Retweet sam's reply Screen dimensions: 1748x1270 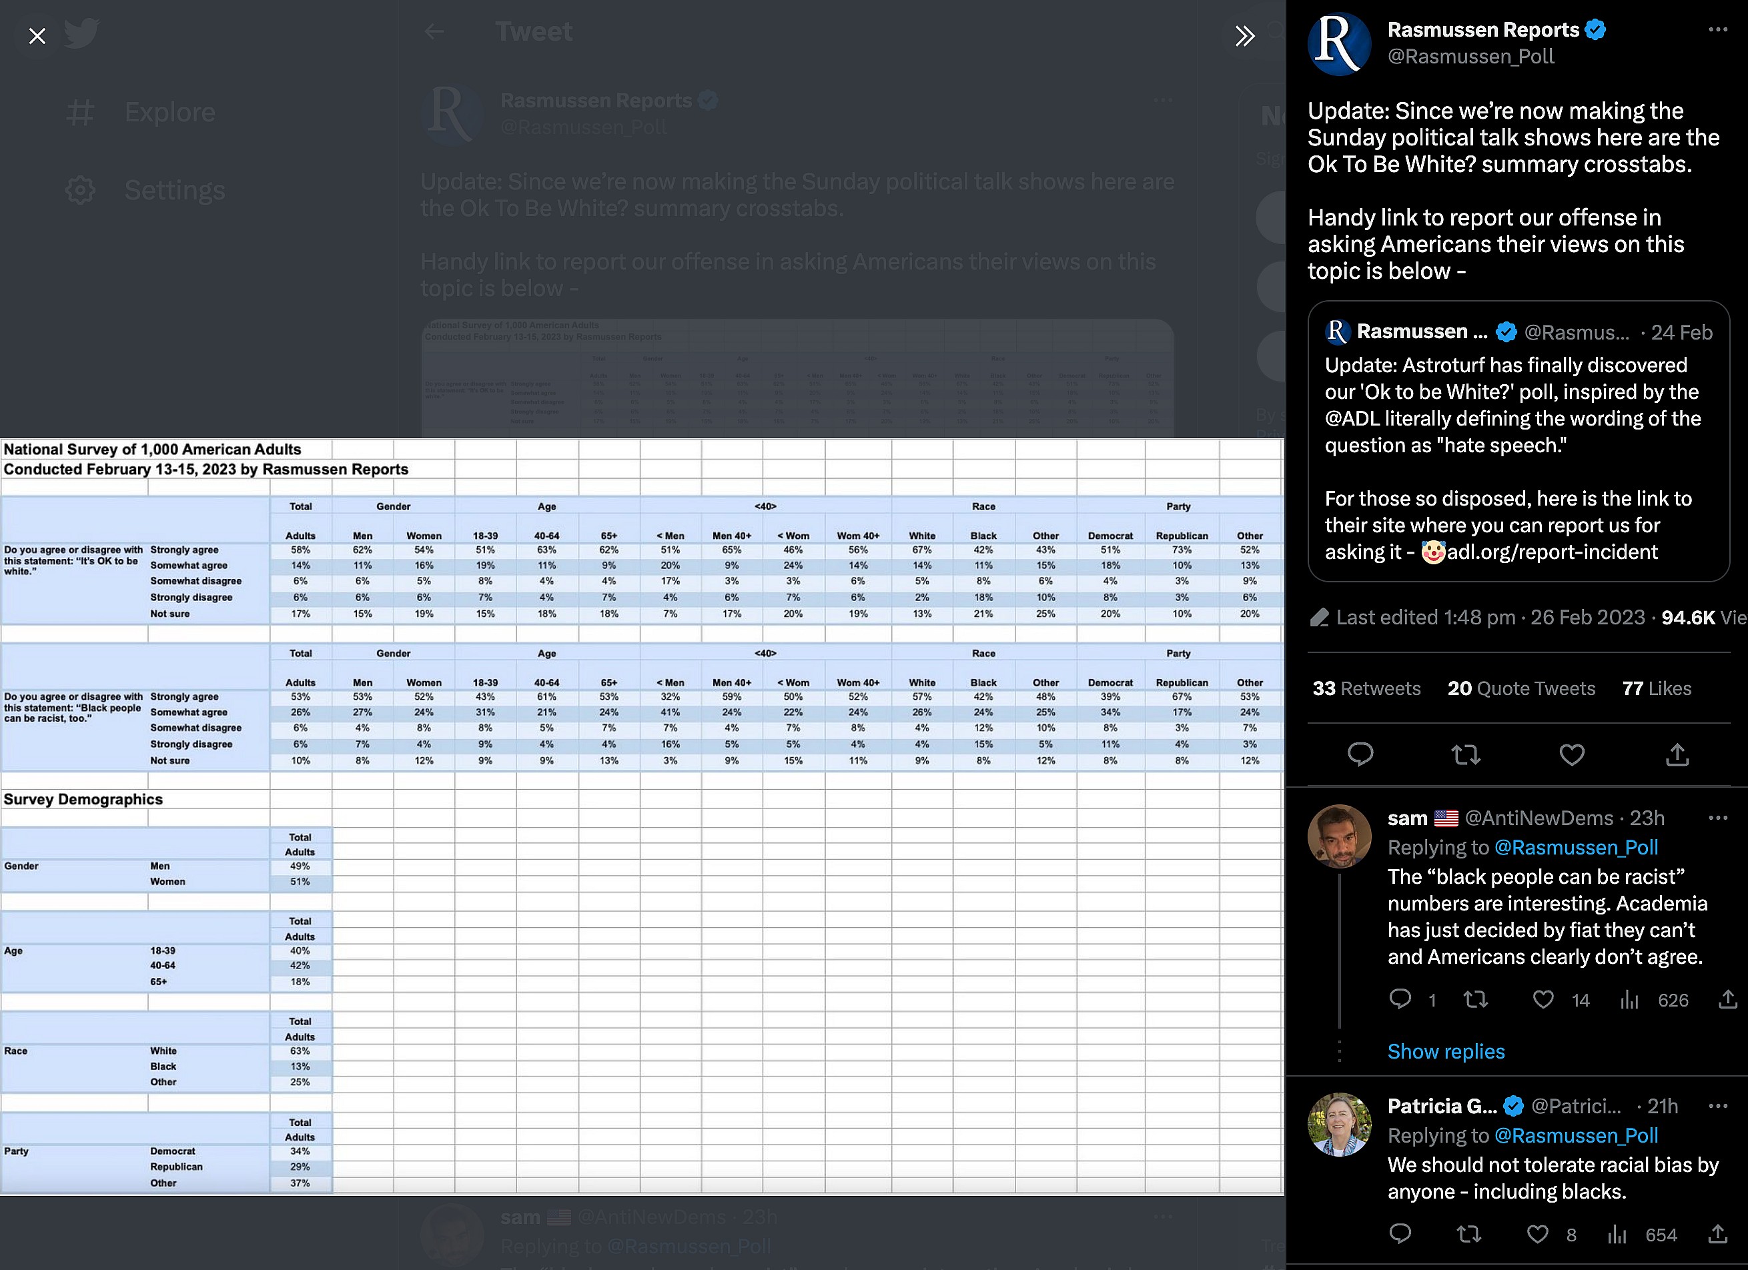(1475, 999)
